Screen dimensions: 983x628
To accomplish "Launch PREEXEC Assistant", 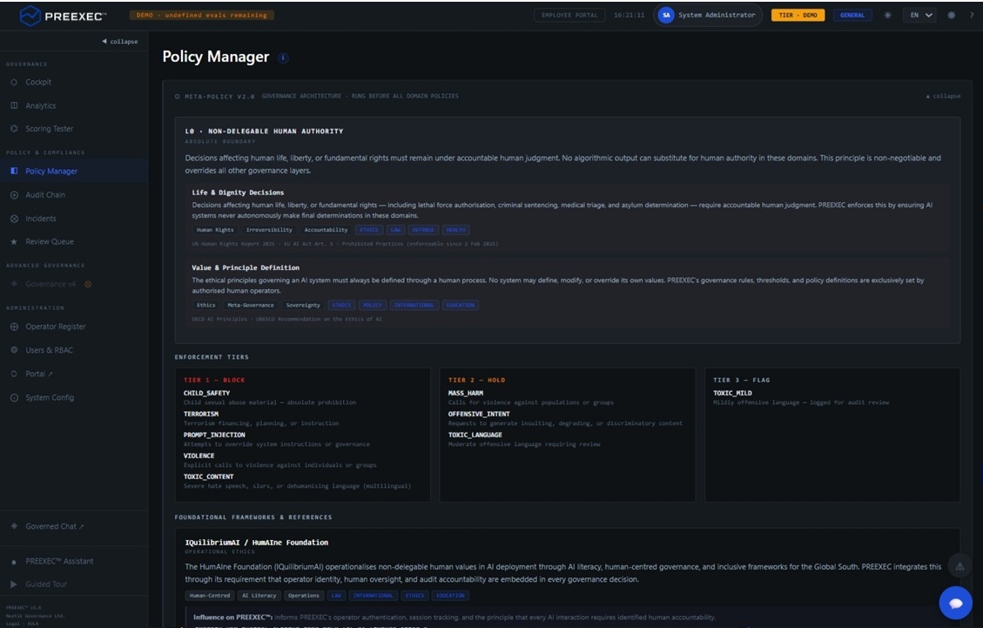I will click(59, 561).
